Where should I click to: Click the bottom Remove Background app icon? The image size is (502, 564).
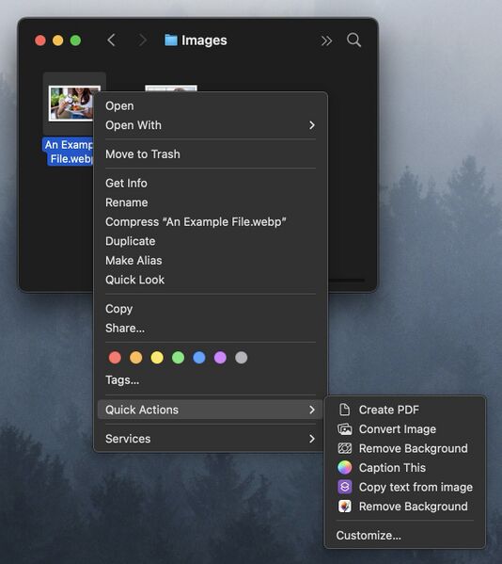pos(345,506)
